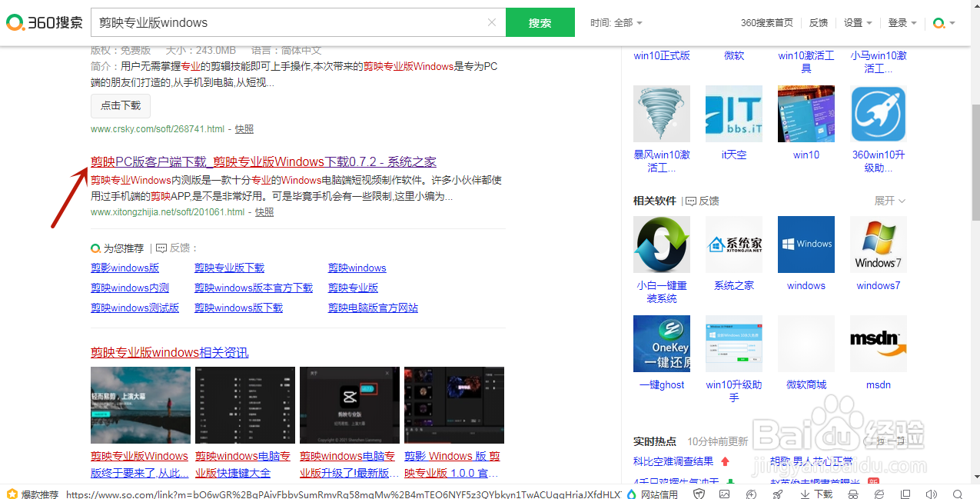Open the 剪映PC版客户端下载 系统之家 result

264,161
